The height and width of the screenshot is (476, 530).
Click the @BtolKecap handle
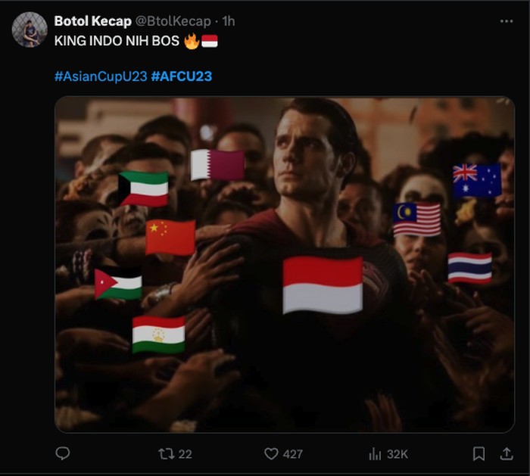pyautogui.click(x=173, y=21)
